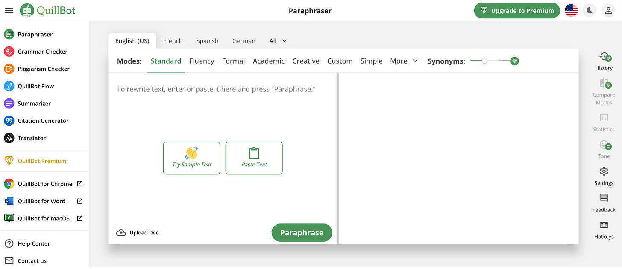622x269 pixels.
Task: Click Upgrade to Premium button
Action: 517,11
